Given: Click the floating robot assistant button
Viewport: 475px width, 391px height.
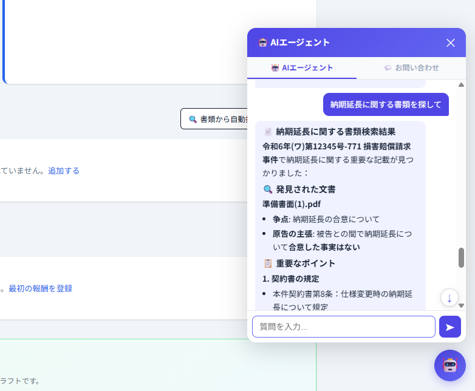Looking at the screenshot, I should click(449, 365).
